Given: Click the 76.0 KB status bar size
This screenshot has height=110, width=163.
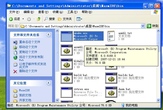Looking at the screenshot, I should (106, 105).
